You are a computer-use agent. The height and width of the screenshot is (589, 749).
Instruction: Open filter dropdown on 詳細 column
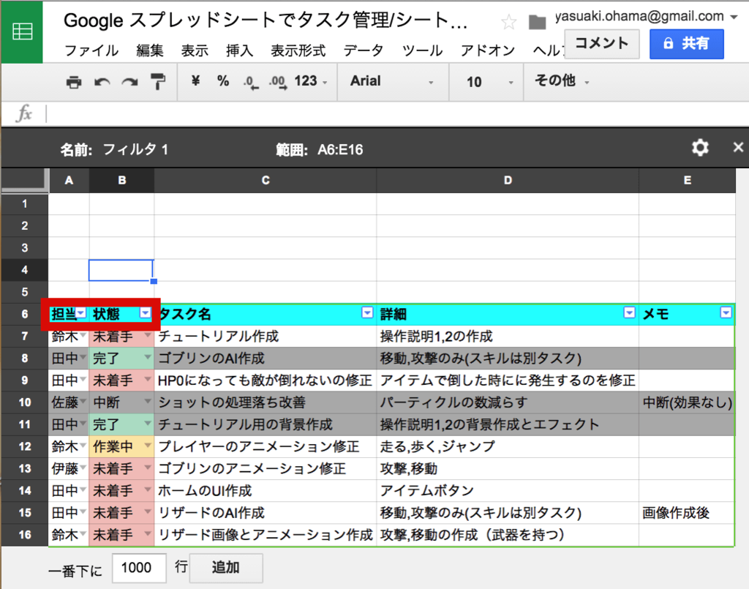tap(630, 312)
